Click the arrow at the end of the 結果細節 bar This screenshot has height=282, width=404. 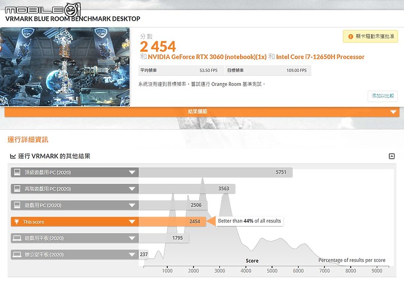point(393,112)
